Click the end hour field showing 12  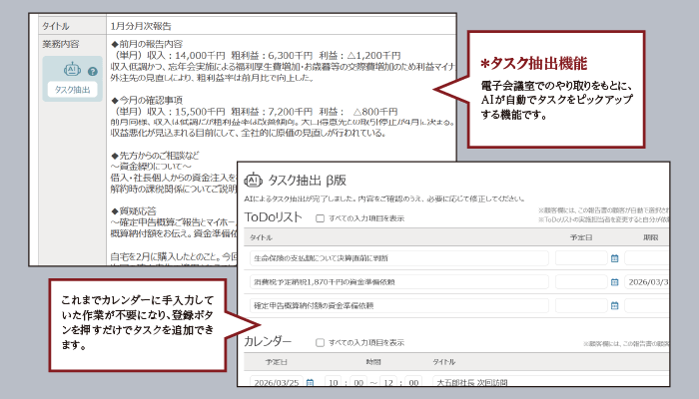[387, 382]
